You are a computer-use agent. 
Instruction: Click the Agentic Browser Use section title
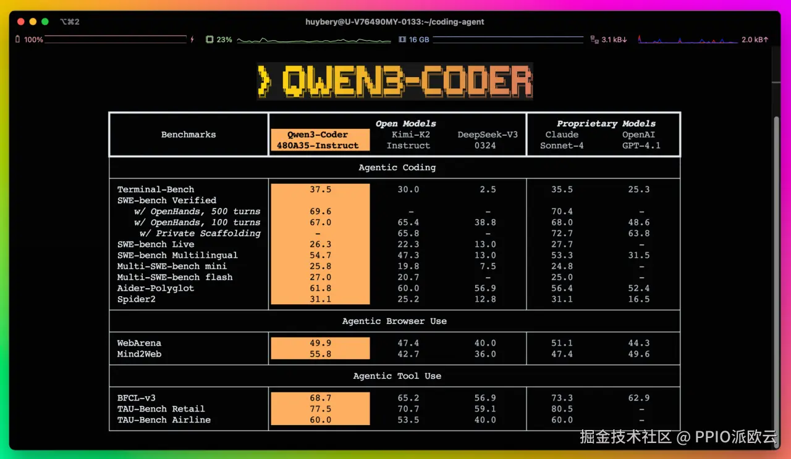coord(394,321)
